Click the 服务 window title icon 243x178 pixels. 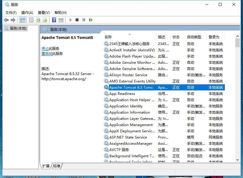[7, 4]
